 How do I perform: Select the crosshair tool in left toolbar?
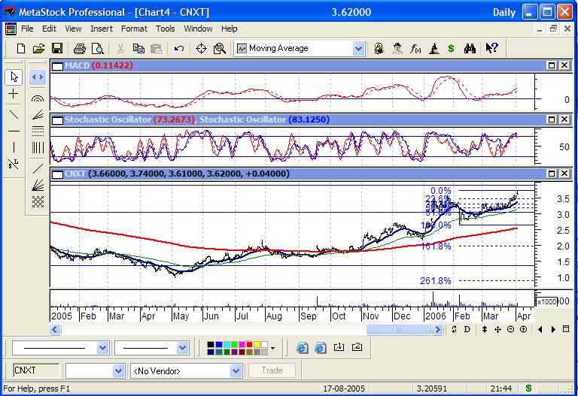pos(14,95)
